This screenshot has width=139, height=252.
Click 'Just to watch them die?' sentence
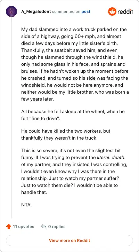pos(47,185)
